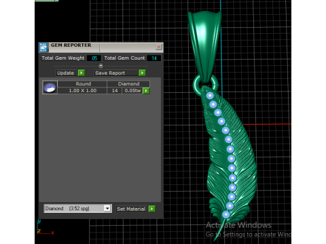This screenshot has height=244, width=326.
Task: Click green arrow next to Update
Action: point(81,73)
